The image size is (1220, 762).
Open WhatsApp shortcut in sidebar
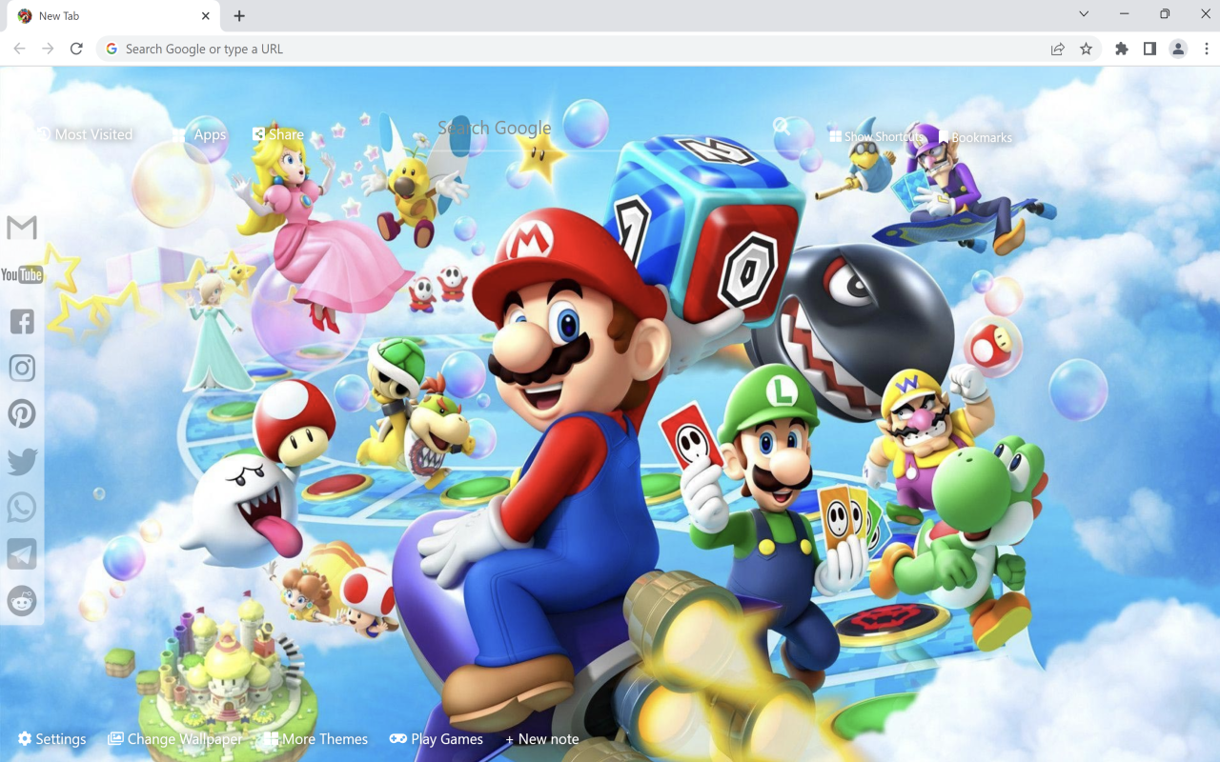pos(22,508)
